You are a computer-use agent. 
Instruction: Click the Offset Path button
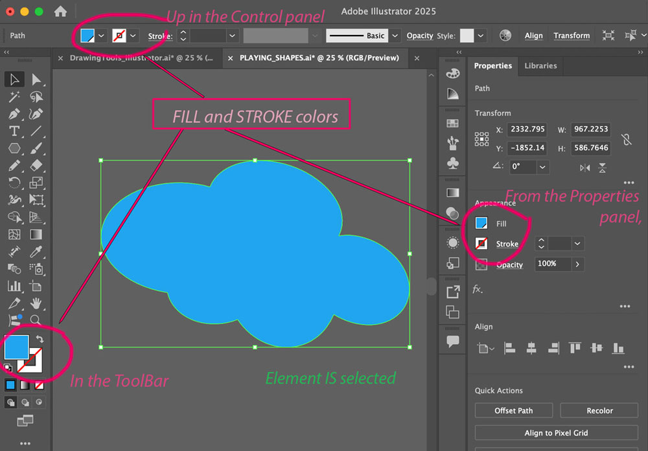513,410
